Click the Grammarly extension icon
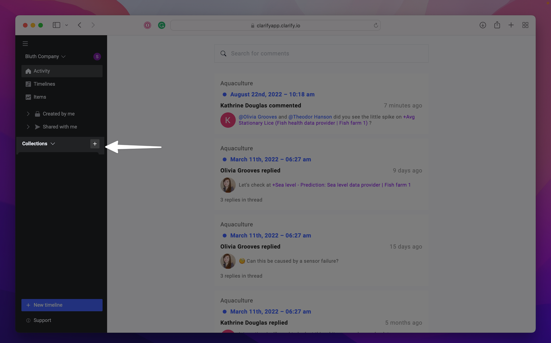This screenshot has width=551, height=343. tap(162, 25)
